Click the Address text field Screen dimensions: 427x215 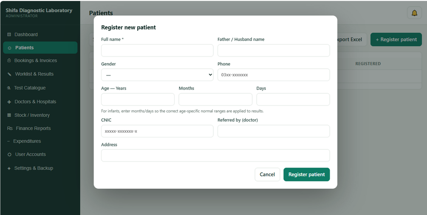click(215, 156)
